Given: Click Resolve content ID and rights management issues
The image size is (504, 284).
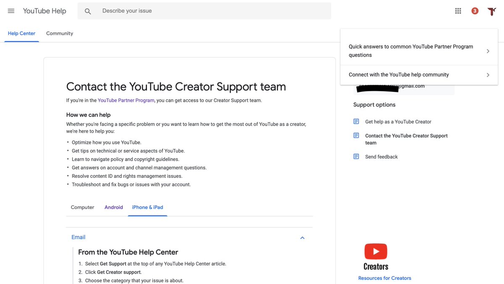Looking at the screenshot, I should [x=127, y=176].
